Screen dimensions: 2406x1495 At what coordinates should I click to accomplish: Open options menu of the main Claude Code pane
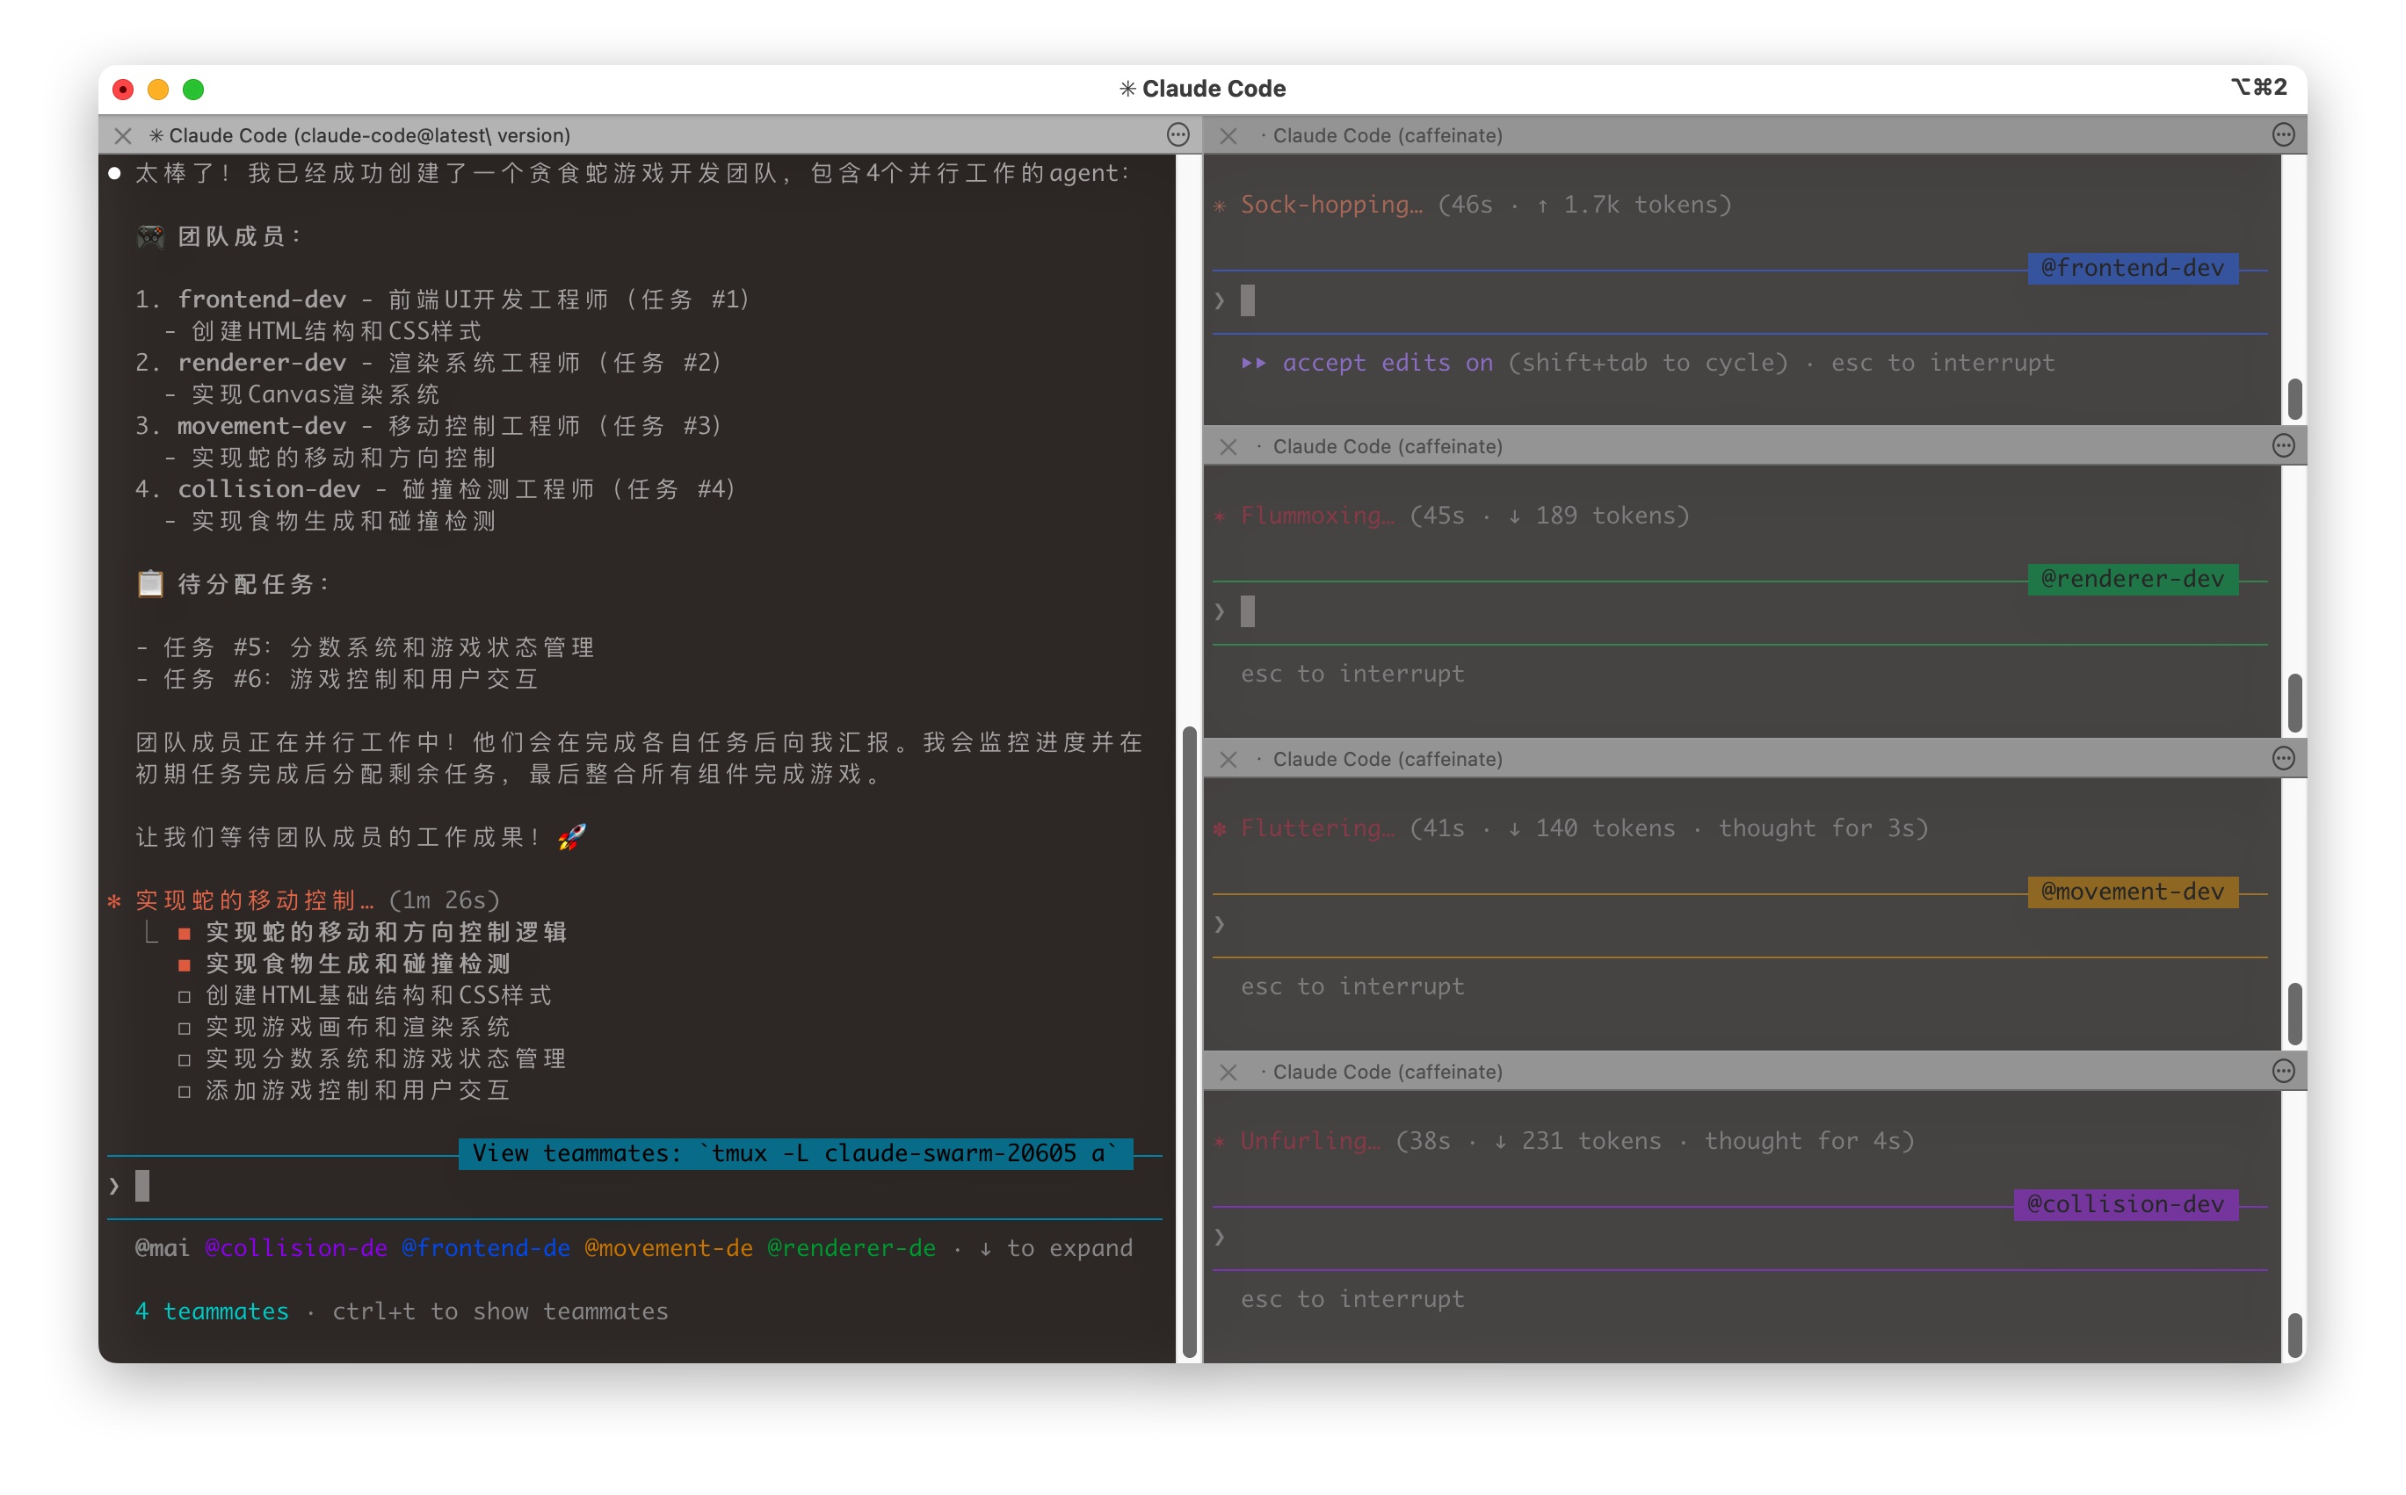point(1178,135)
